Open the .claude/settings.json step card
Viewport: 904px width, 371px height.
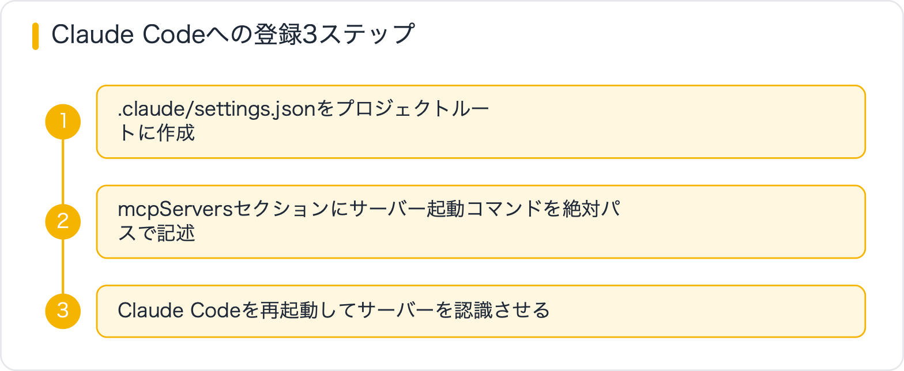481,122
